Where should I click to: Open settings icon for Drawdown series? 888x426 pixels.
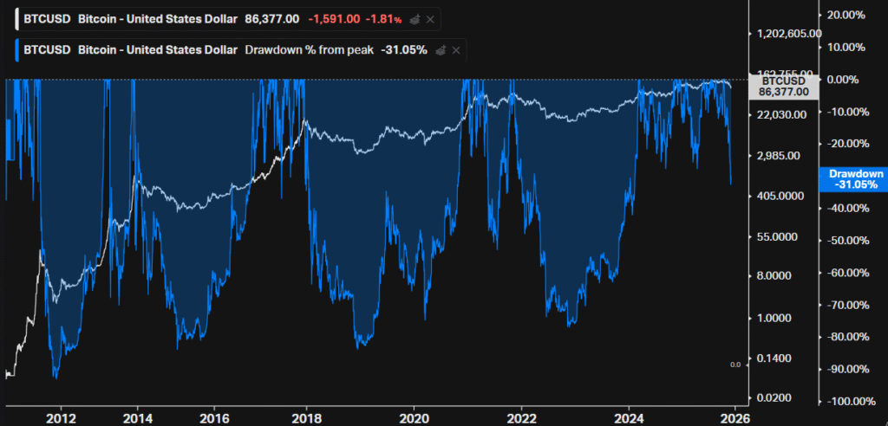441,50
